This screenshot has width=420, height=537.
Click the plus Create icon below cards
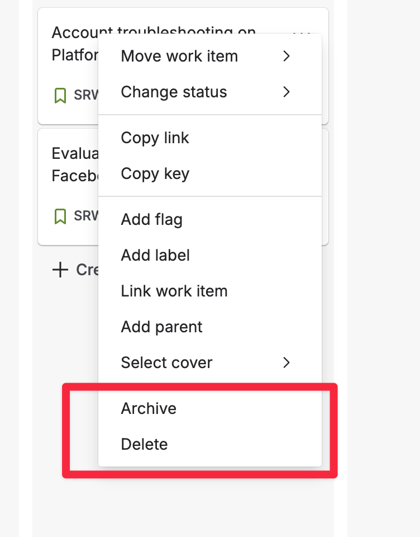[60, 270]
